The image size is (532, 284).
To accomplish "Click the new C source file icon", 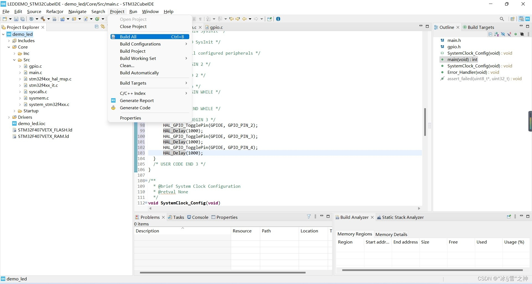I will pyautogui.click(x=86, y=19).
